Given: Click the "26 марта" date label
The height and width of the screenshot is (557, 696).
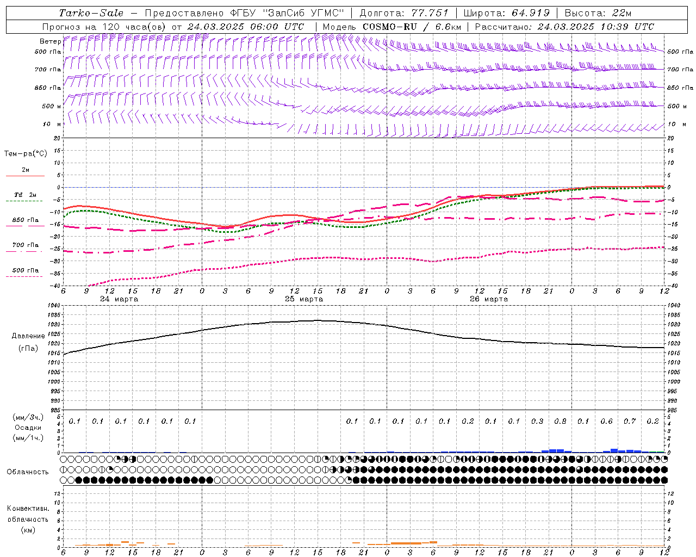Looking at the screenshot, I should [x=489, y=299].
